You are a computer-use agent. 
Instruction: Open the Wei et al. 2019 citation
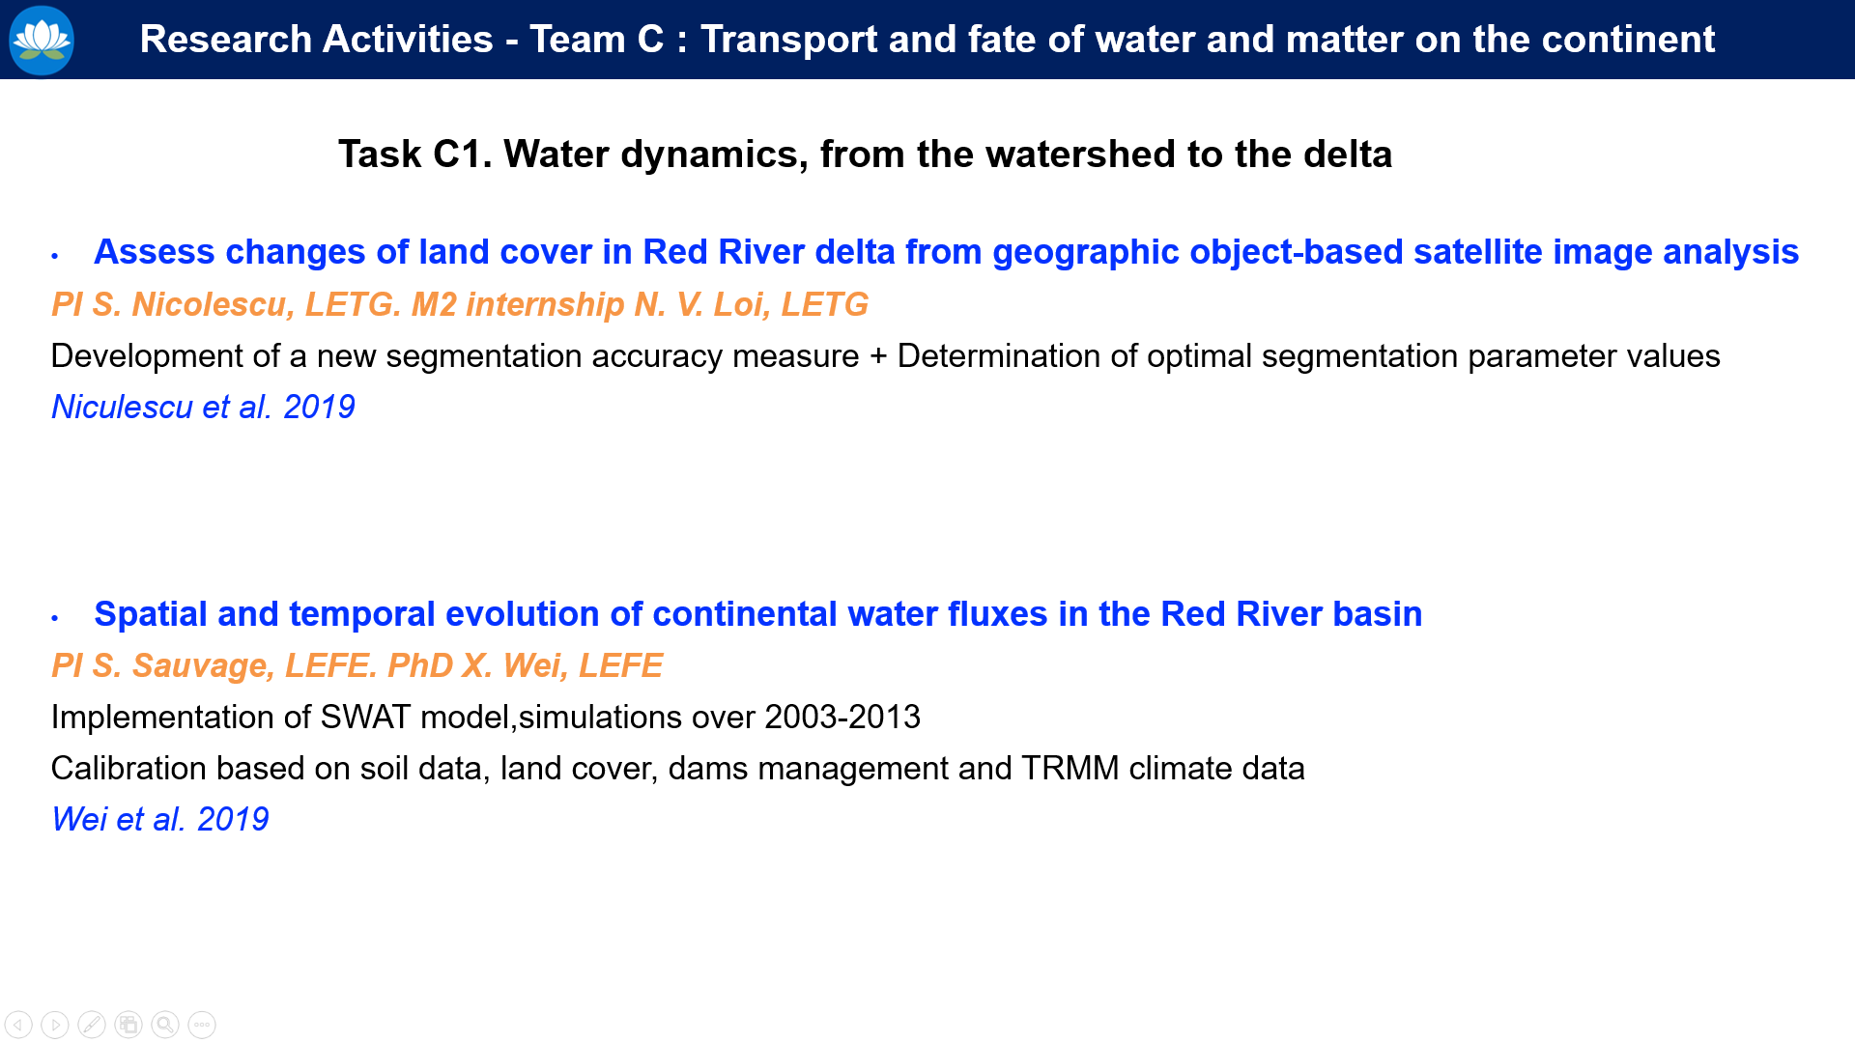[160, 819]
